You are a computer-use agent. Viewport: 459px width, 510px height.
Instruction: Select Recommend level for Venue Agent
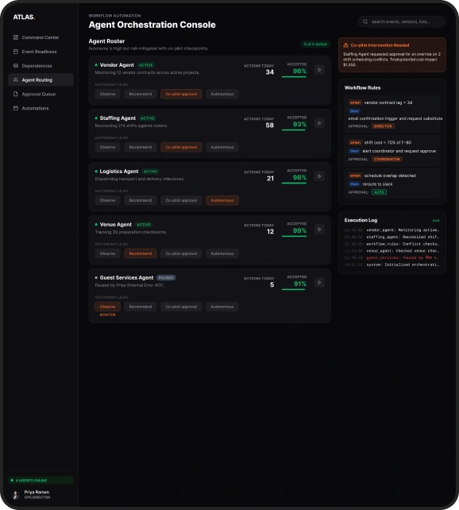pyautogui.click(x=141, y=253)
